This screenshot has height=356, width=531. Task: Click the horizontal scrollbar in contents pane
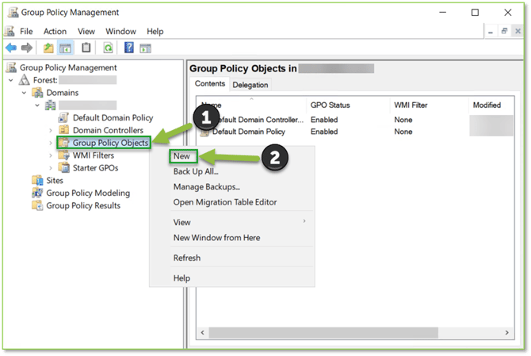(x=357, y=334)
